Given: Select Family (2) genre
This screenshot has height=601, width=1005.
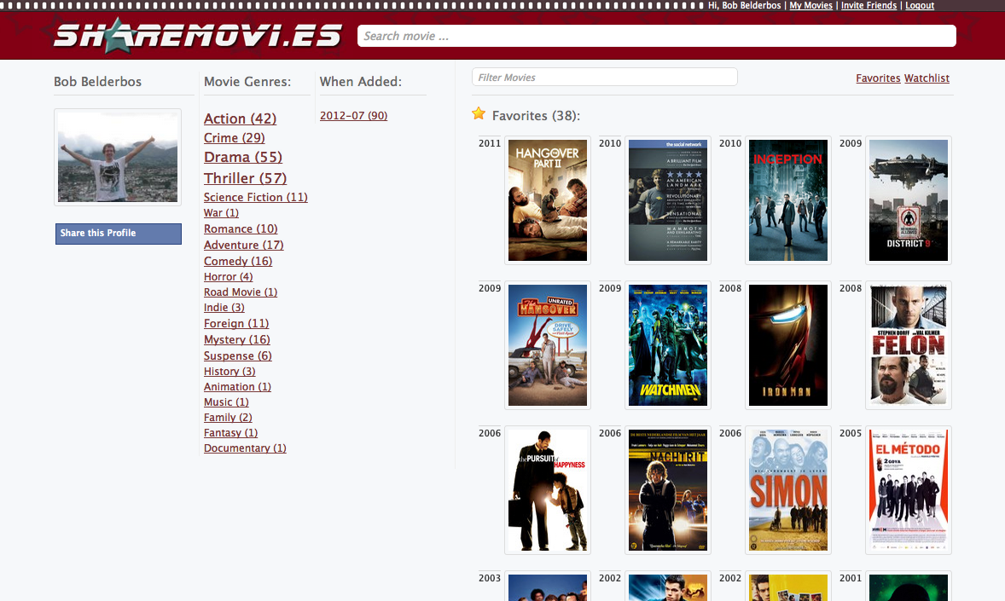Looking at the screenshot, I should point(228,418).
